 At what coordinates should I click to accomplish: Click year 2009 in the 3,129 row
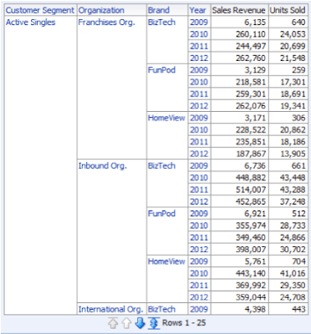point(199,70)
